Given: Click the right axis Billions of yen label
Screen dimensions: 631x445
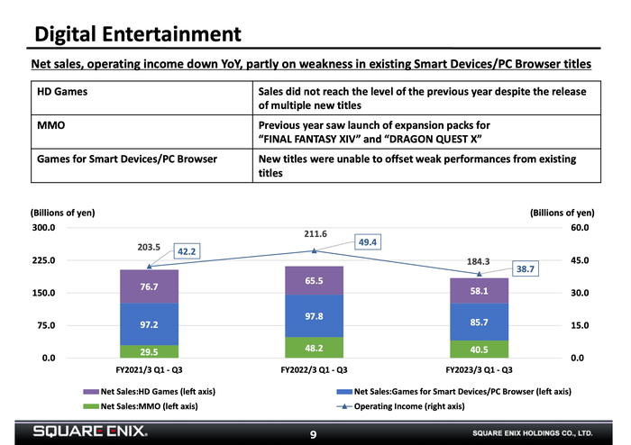Looking at the screenshot, I should pos(562,213).
